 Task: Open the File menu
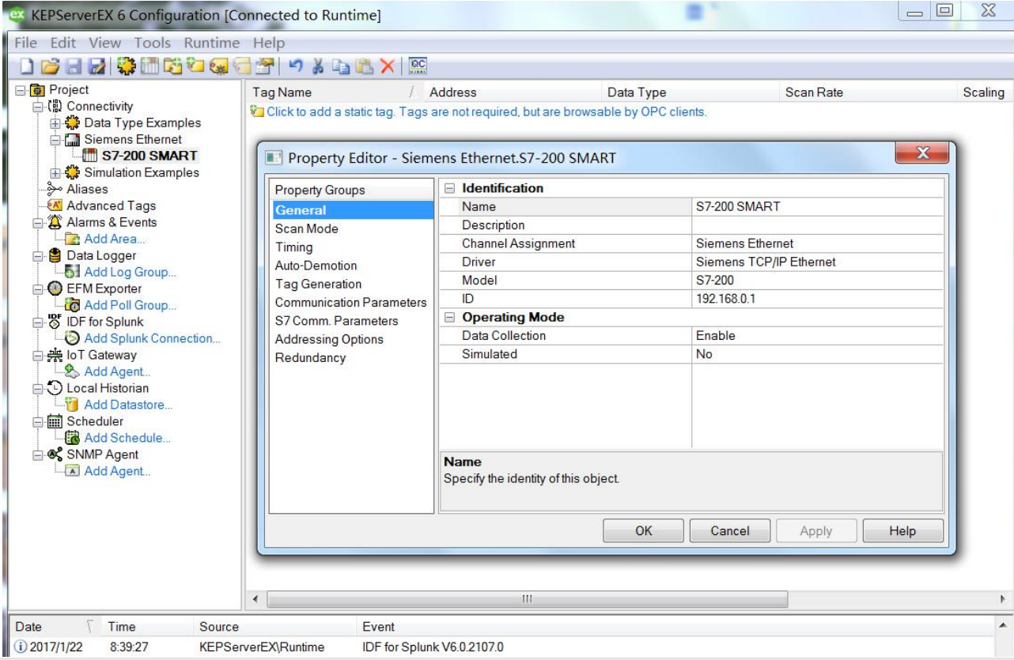[26, 43]
